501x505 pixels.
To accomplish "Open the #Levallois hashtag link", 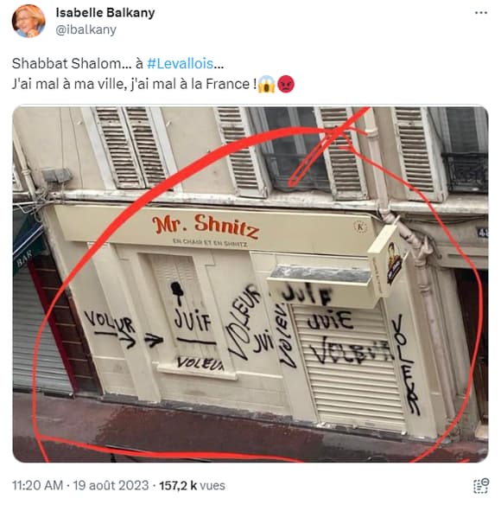I will point(181,63).
